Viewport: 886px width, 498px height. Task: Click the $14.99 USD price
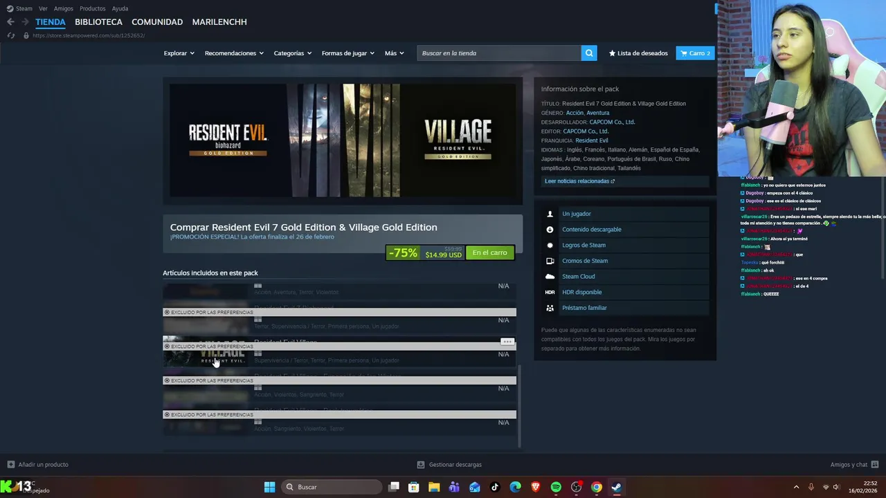coord(443,255)
